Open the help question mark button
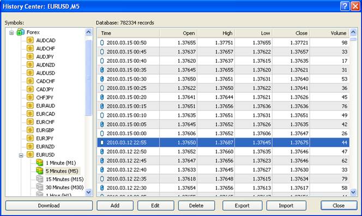The image size is (362, 216). tap(345, 6)
